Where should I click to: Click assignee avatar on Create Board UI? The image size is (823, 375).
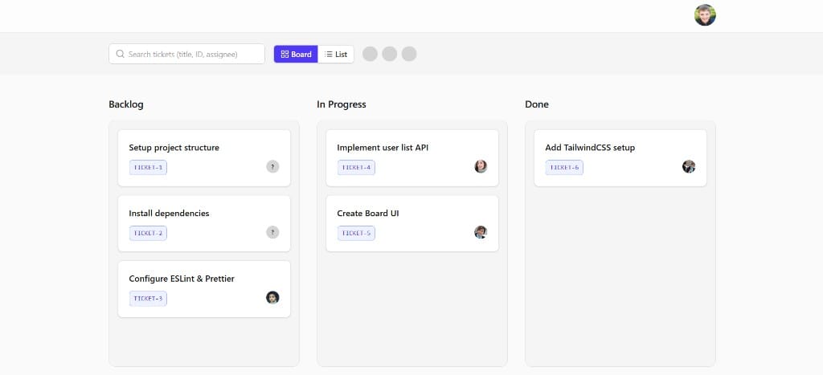(481, 232)
